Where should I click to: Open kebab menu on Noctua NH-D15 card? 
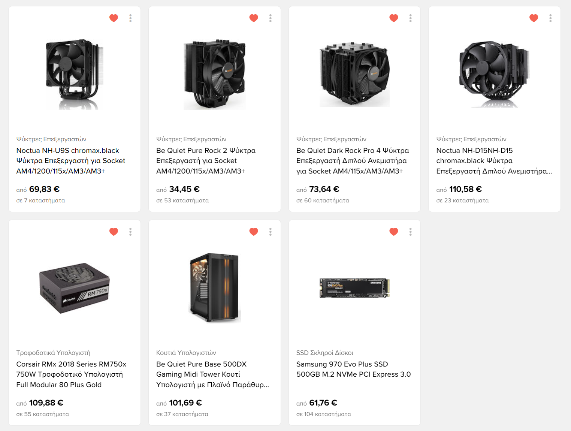(550, 18)
